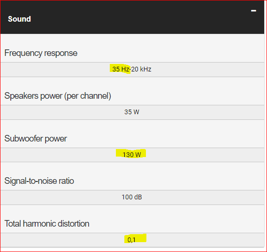
Task: Click the 35 W speaker power value
Action: [x=132, y=112]
